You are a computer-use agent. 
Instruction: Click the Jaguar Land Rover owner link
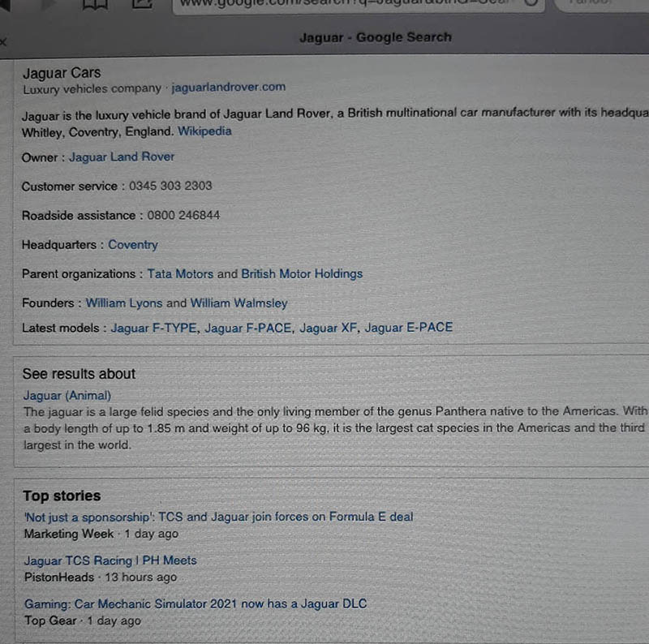122,157
